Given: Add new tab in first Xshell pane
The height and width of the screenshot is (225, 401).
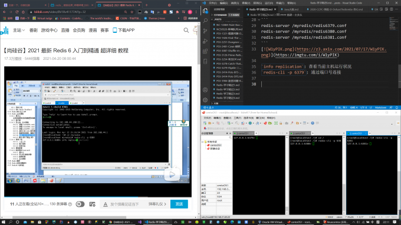Looking at the screenshot, I should pyautogui.click(x=256, y=133).
